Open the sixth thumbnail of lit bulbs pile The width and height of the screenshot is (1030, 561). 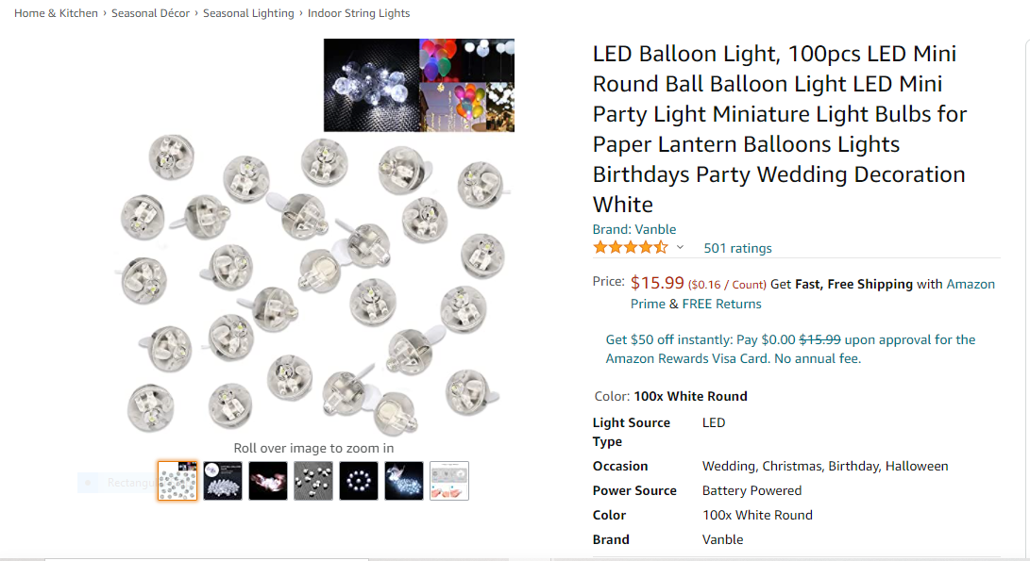(404, 481)
